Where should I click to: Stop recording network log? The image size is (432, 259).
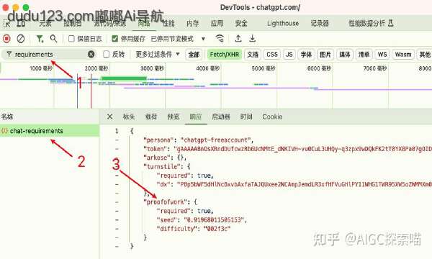(x=6, y=39)
